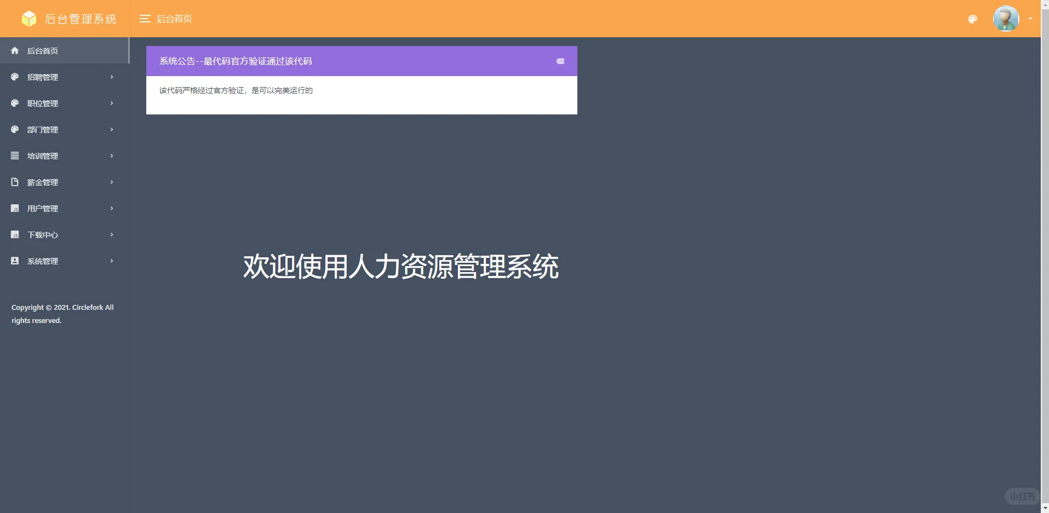The height and width of the screenshot is (513, 1049).
Task: Click the document icon beside 薪金管理
Action: point(14,182)
